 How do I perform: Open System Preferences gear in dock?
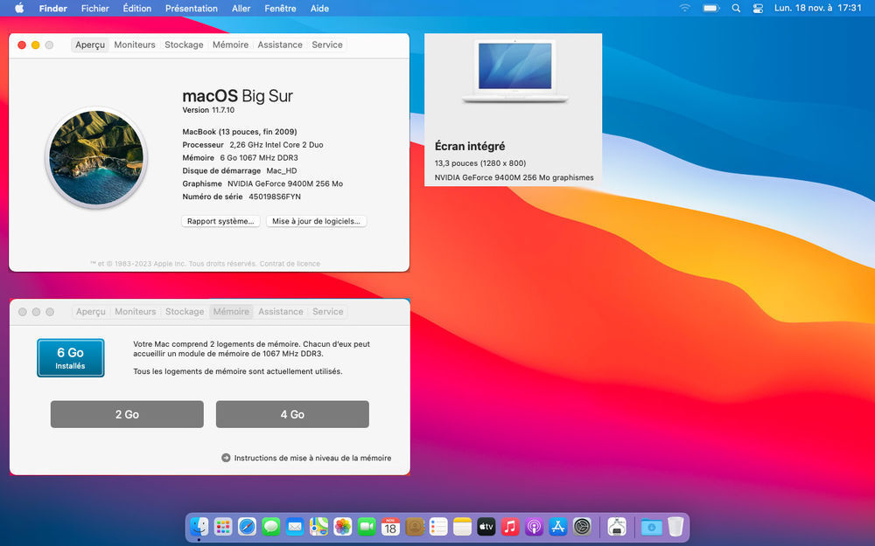pyautogui.click(x=583, y=527)
